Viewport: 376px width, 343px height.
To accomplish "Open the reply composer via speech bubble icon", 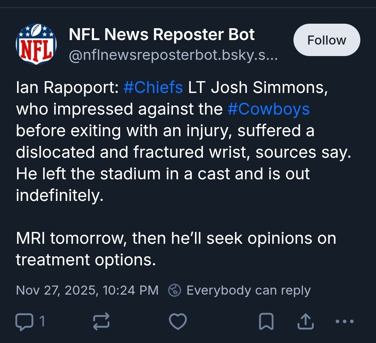I will (x=24, y=321).
